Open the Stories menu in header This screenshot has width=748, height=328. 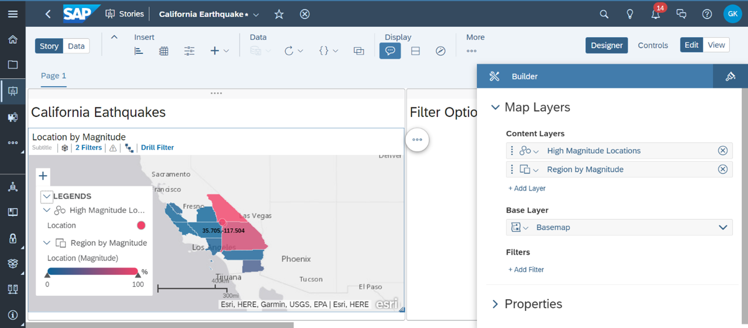pos(125,14)
